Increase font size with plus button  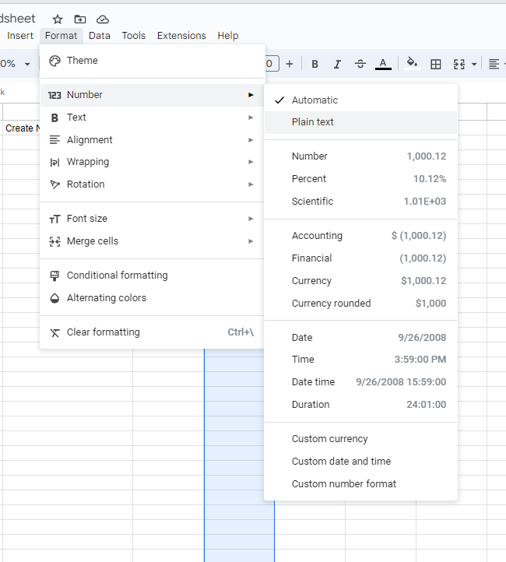click(x=289, y=64)
